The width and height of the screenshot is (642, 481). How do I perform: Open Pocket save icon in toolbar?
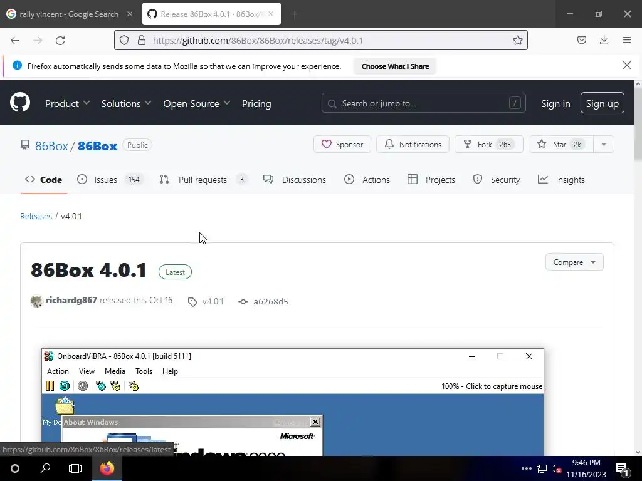pos(581,40)
